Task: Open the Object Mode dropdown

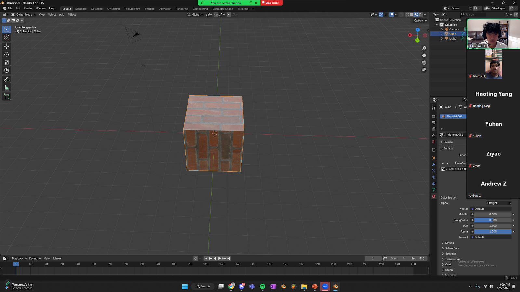Action: pos(24,15)
